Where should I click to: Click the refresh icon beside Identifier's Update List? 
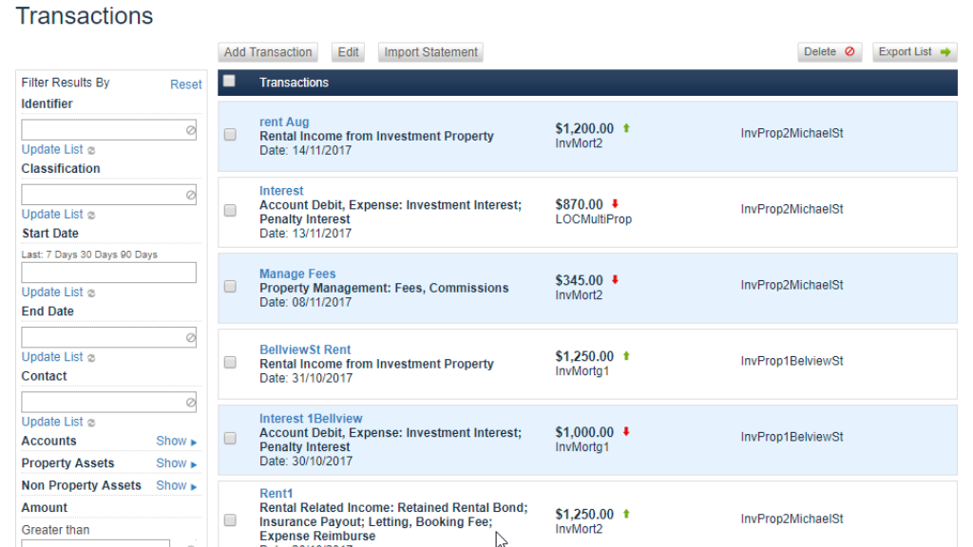[x=89, y=149]
